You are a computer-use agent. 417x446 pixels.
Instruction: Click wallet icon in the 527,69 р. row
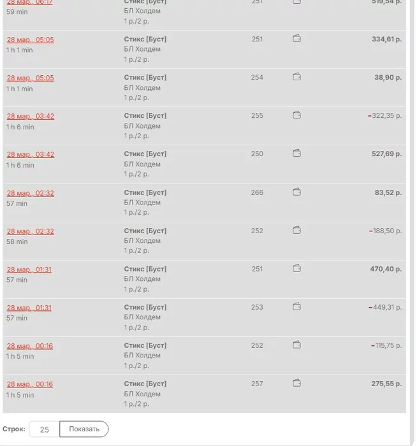(296, 154)
